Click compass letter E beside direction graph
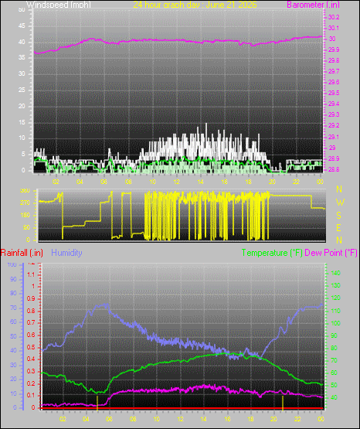Screen dimensions: 360x429 (x=339, y=228)
